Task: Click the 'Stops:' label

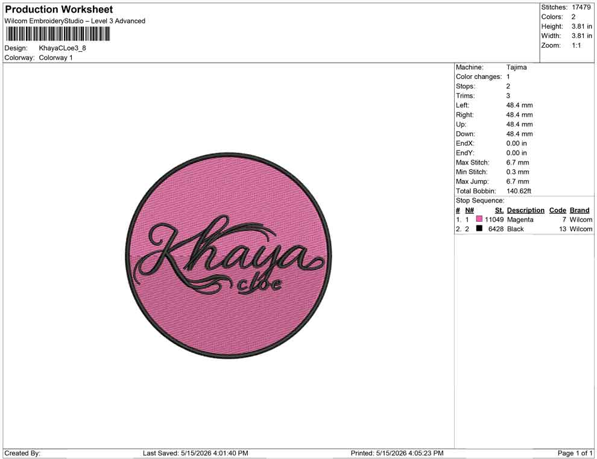Action: pyautogui.click(x=466, y=86)
